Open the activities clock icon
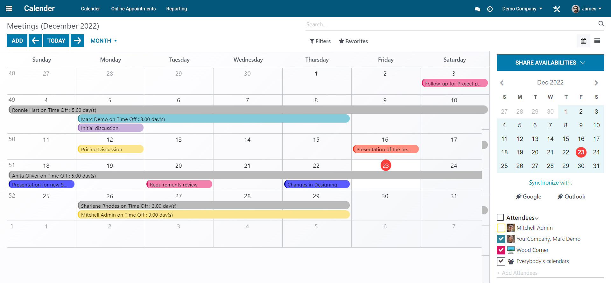 490,9
